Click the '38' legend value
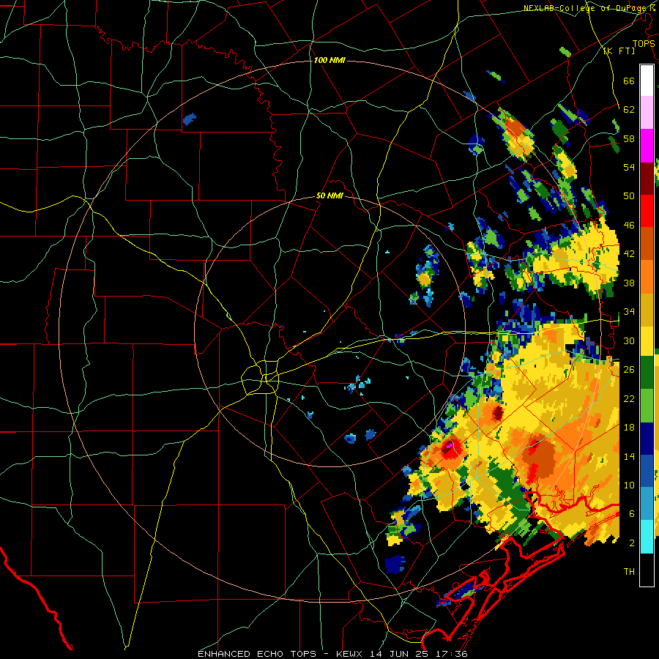Image resolution: width=659 pixels, height=659 pixels. coord(629,283)
